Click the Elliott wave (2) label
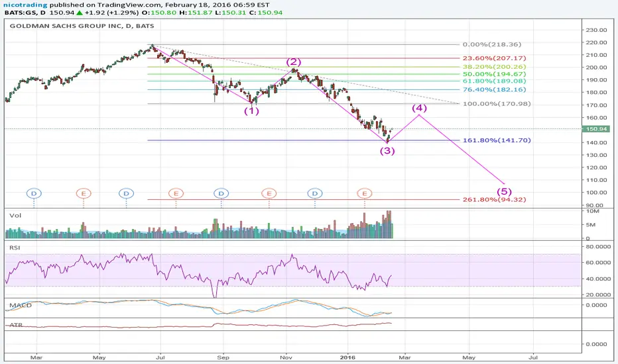Screen dimensions: 618x364 (x=294, y=62)
